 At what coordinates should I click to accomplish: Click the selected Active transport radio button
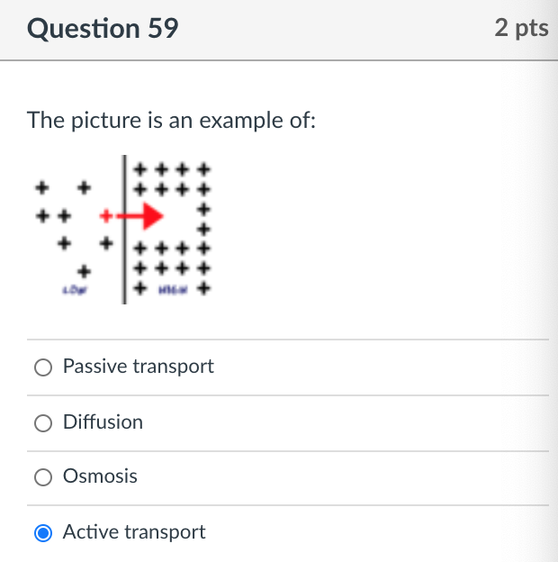(43, 533)
